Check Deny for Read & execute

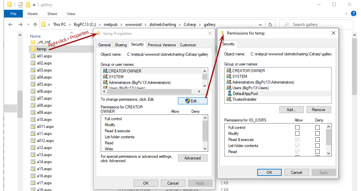point(317,140)
